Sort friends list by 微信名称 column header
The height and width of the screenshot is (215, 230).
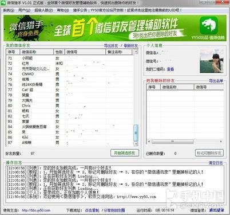point(37,52)
